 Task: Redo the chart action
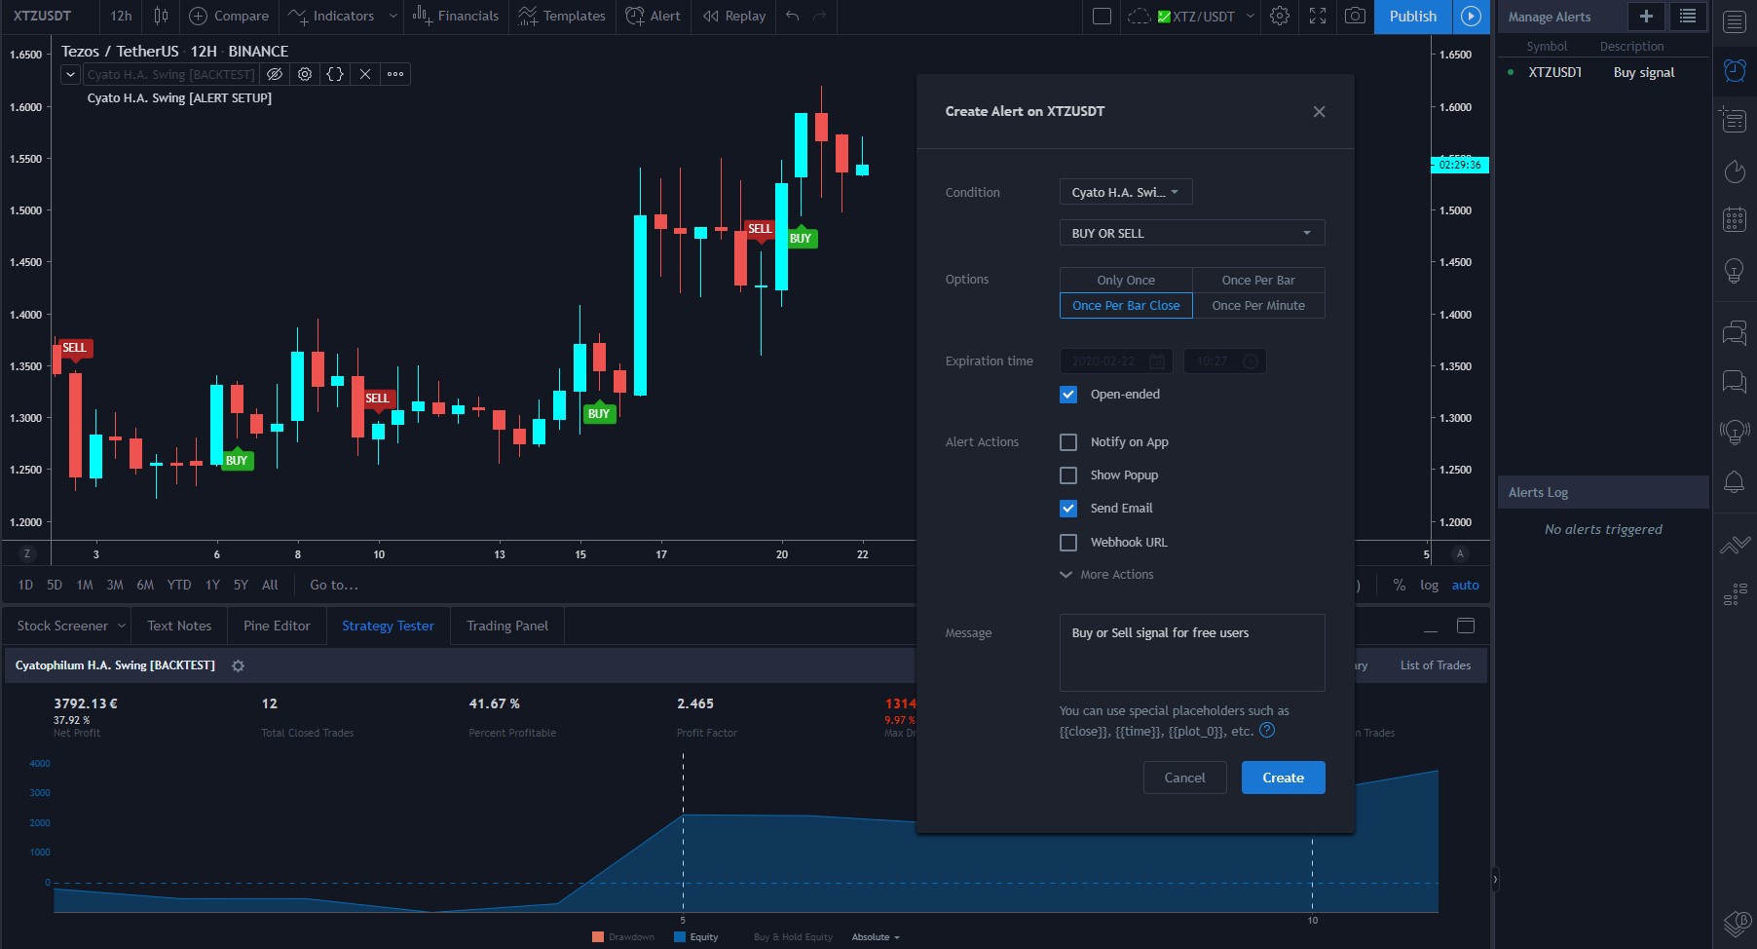pyautogui.click(x=819, y=16)
